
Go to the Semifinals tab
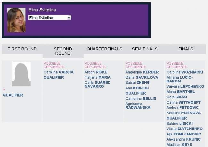[145, 49]
